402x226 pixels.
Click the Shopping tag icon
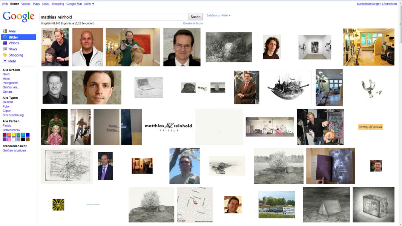click(5, 55)
